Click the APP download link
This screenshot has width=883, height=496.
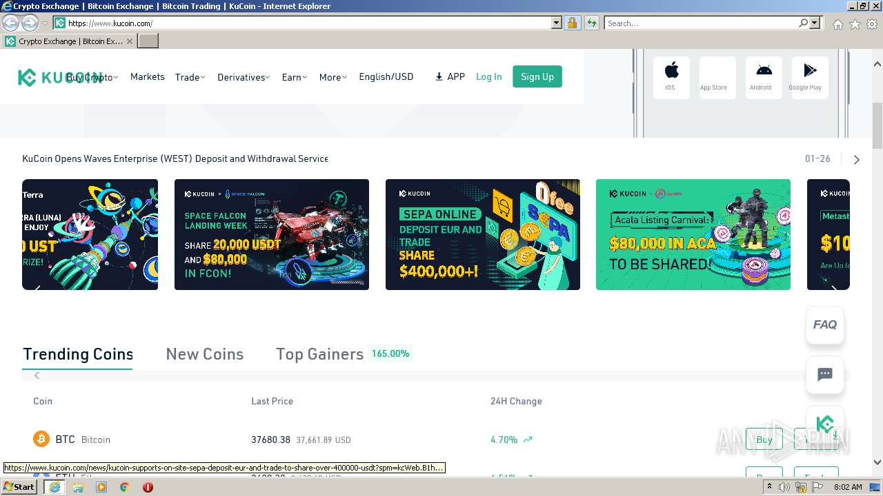pyautogui.click(x=450, y=76)
